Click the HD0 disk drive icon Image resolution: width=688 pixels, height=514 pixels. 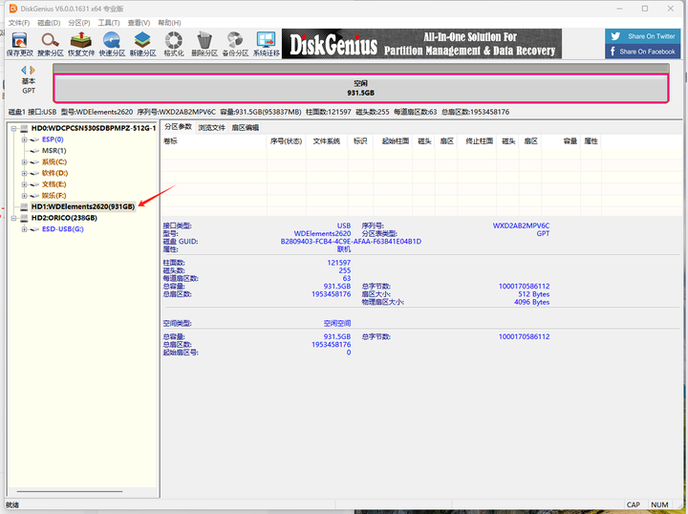click(x=24, y=128)
